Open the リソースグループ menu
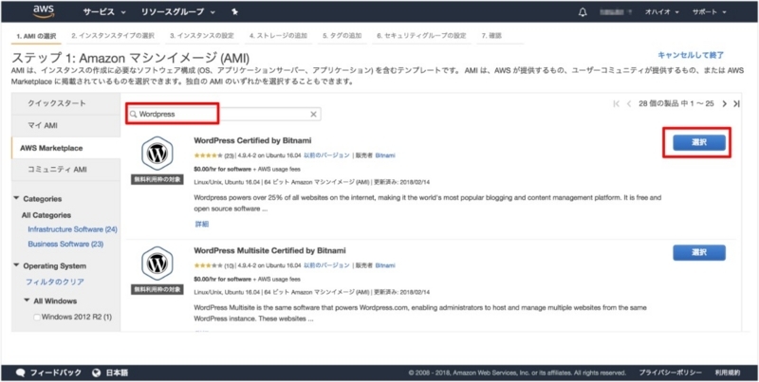759x382 pixels. click(x=176, y=12)
